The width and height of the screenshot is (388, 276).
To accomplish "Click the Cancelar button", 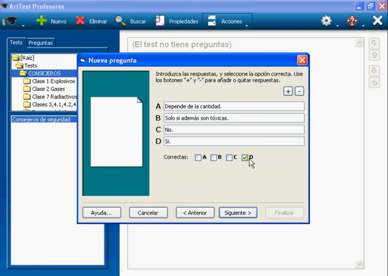I will point(148,213).
